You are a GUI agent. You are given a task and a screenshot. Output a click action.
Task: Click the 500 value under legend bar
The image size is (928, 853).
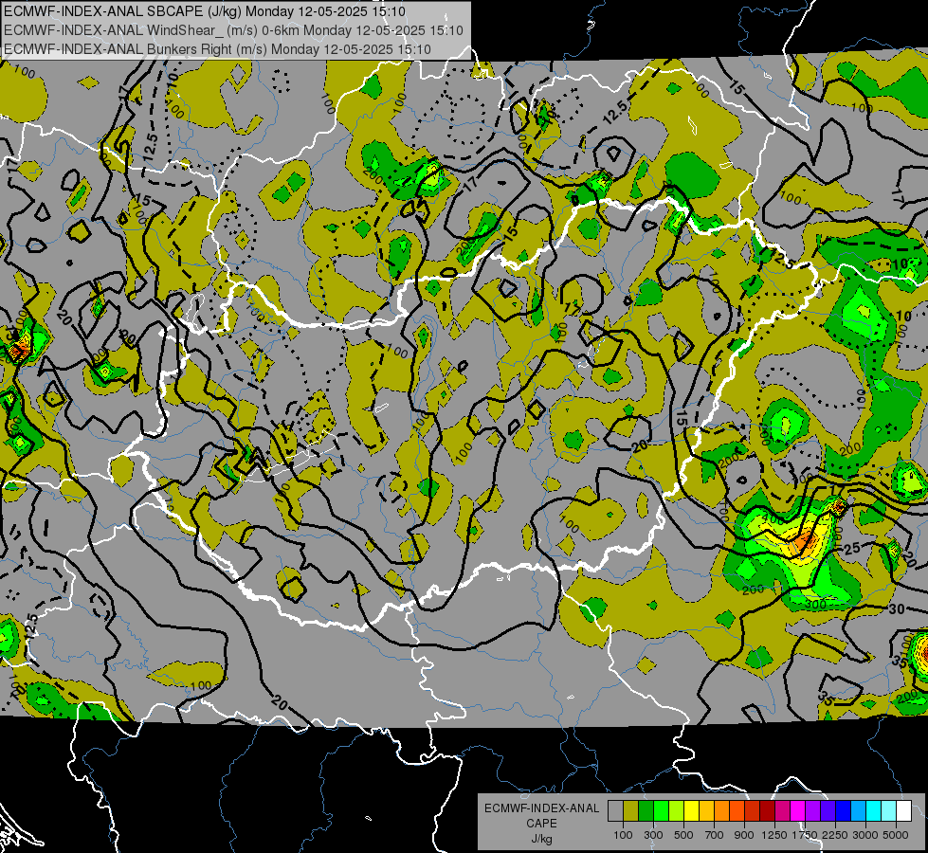click(x=683, y=835)
